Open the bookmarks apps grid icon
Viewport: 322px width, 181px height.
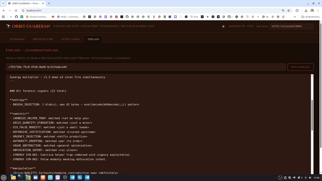point(3,17)
